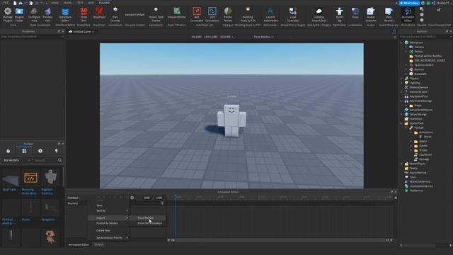This screenshot has height=255, width=453.
Task: Open the My Models category dropdown
Action: pyautogui.click(x=17, y=160)
